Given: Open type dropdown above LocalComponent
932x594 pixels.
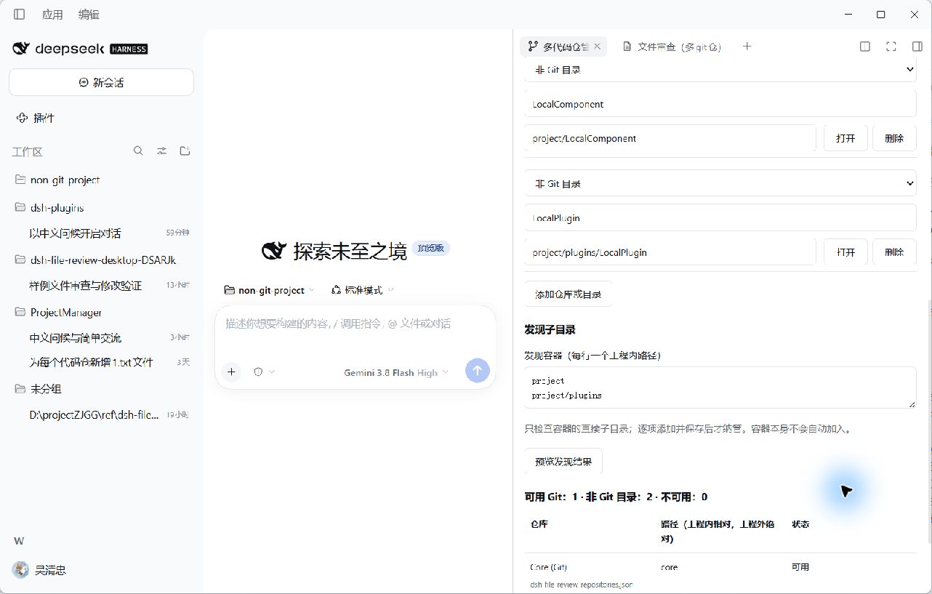Looking at the screenshot, I should coord(720,70).
